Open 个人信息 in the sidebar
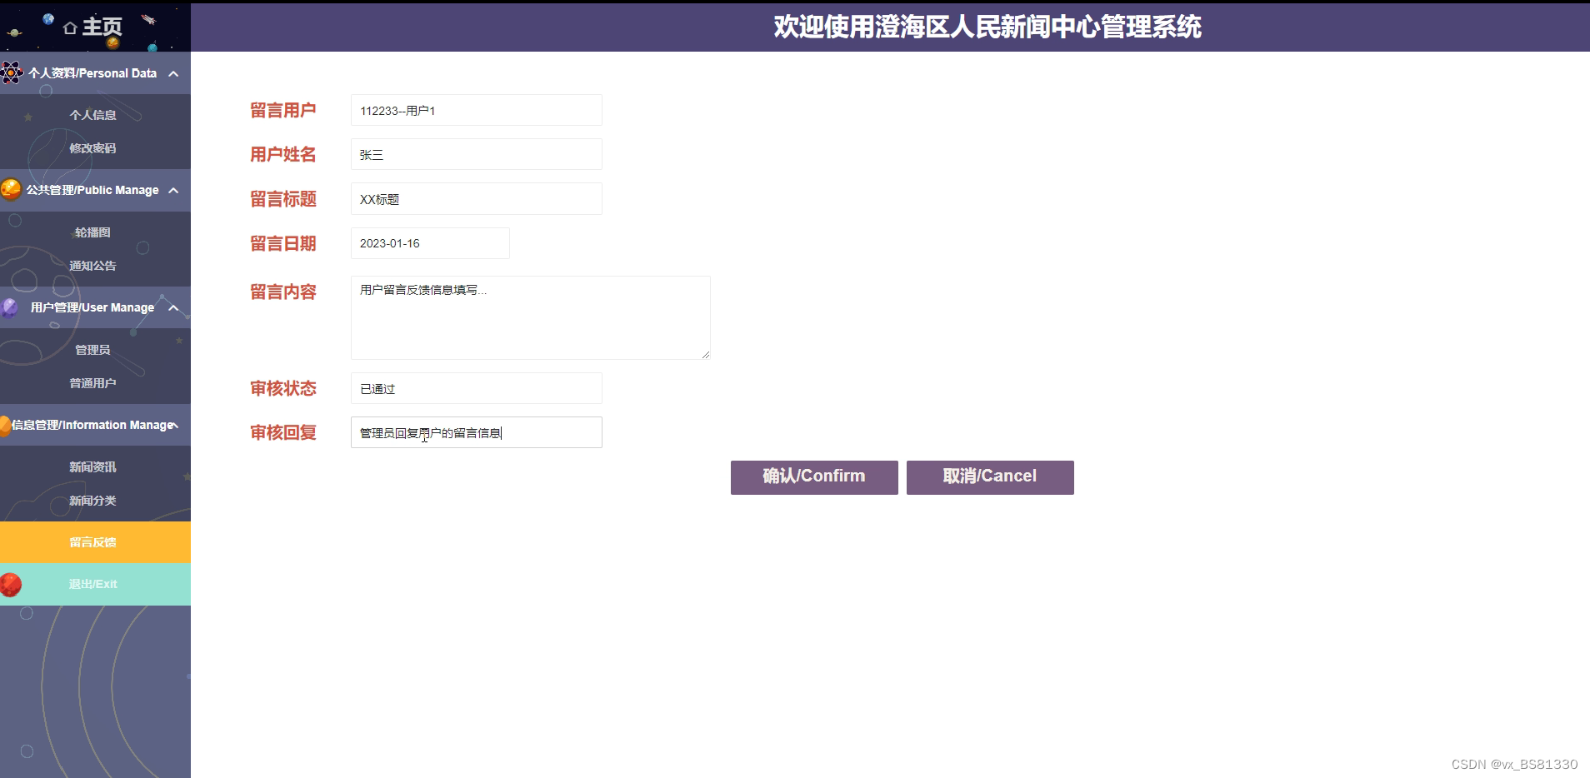 92,115
